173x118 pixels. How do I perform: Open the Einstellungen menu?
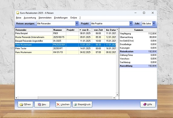pyautogui.click(x=61, y=18)
